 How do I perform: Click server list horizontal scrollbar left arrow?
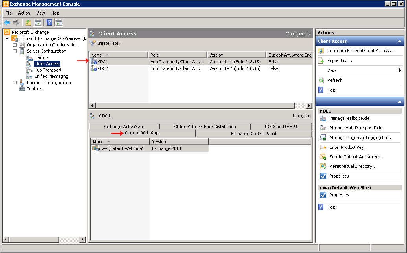pos(92,106)
